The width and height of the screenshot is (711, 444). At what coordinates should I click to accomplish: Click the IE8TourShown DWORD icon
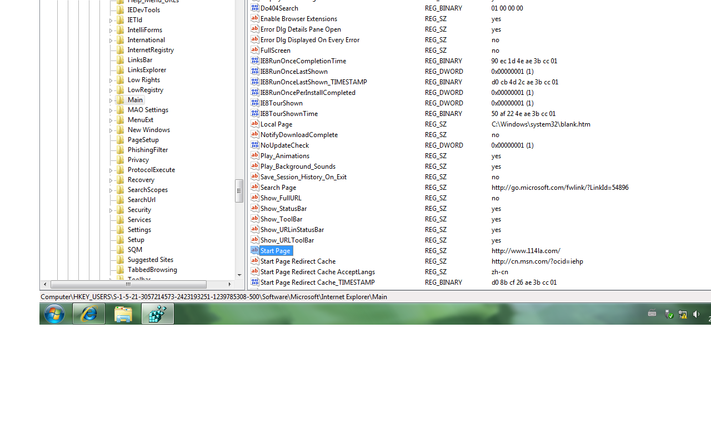coord(255,103)
